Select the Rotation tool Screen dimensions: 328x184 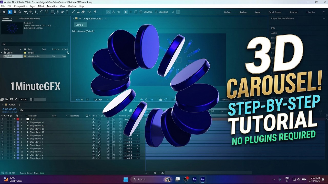(42, 12)
